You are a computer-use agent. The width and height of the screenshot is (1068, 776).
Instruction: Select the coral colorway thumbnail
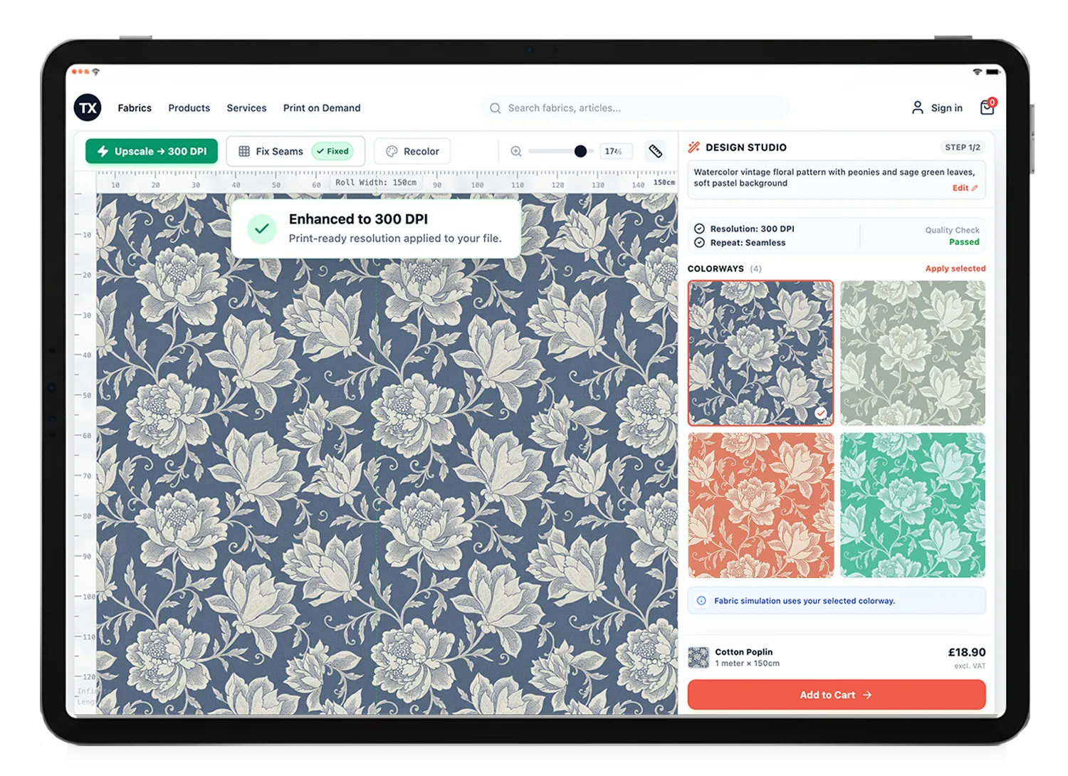point(760,503)
